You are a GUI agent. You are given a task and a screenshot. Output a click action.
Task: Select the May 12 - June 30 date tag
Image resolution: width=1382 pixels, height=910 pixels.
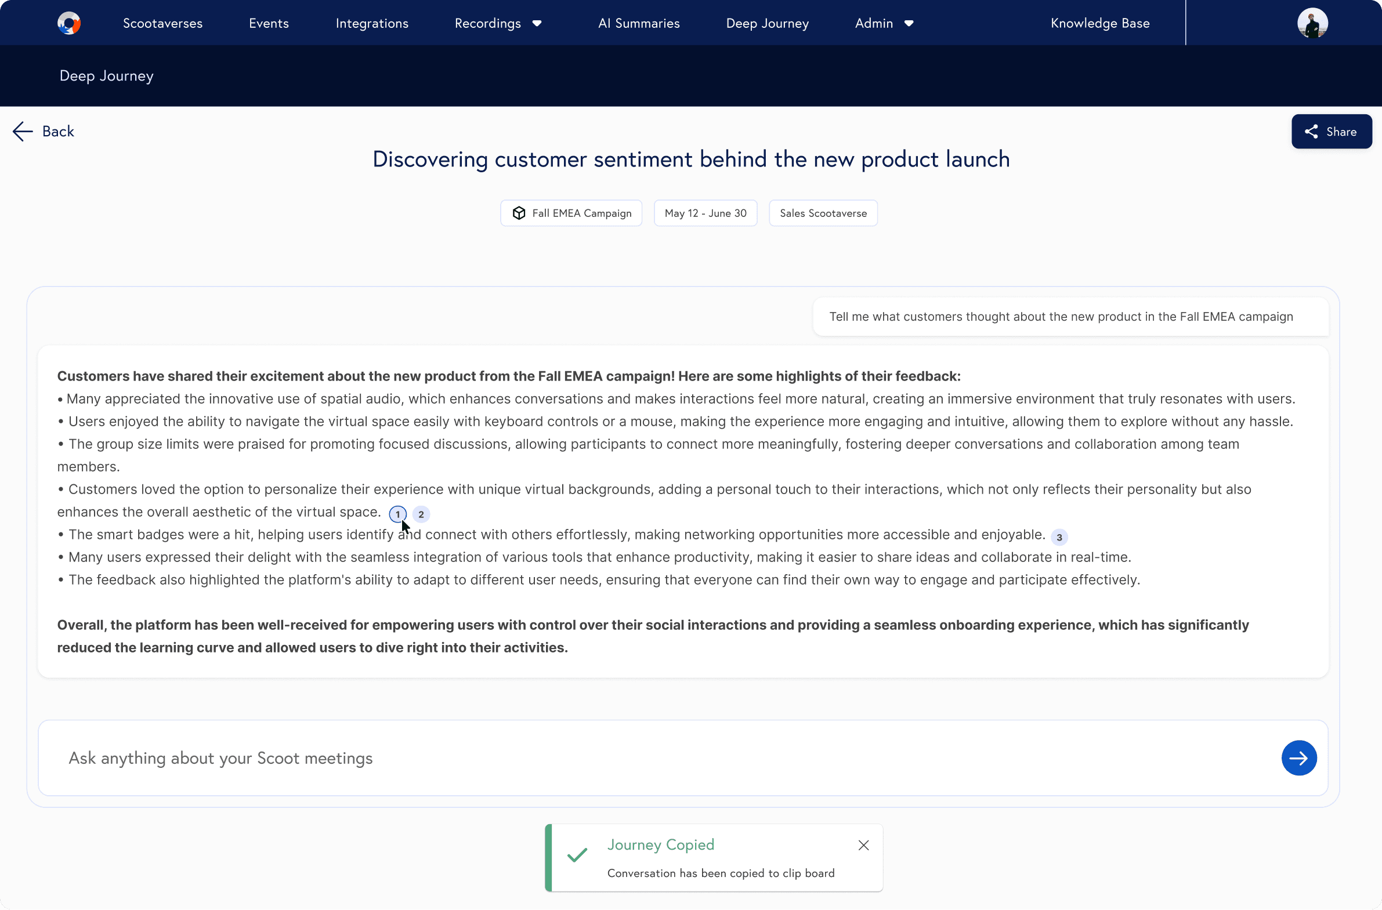(x=705, y=213)
